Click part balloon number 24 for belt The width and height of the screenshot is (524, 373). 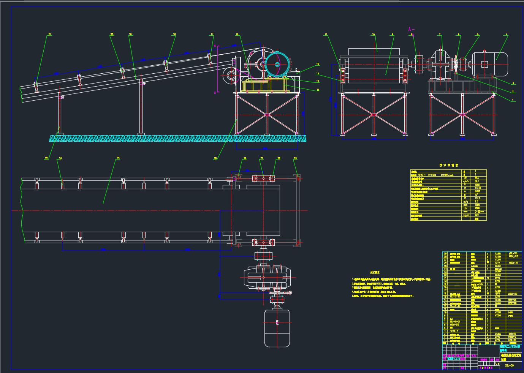pos(118,158)
